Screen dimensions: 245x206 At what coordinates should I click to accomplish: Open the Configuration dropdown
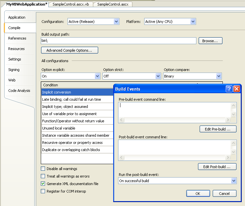pos(116,22)
